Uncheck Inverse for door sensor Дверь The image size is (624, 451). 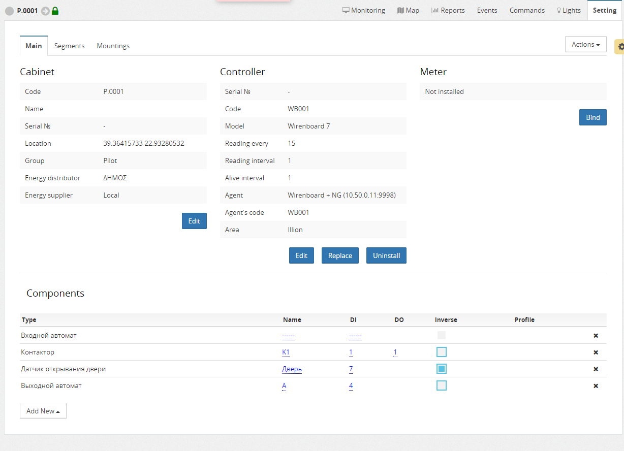click(442, 369)
